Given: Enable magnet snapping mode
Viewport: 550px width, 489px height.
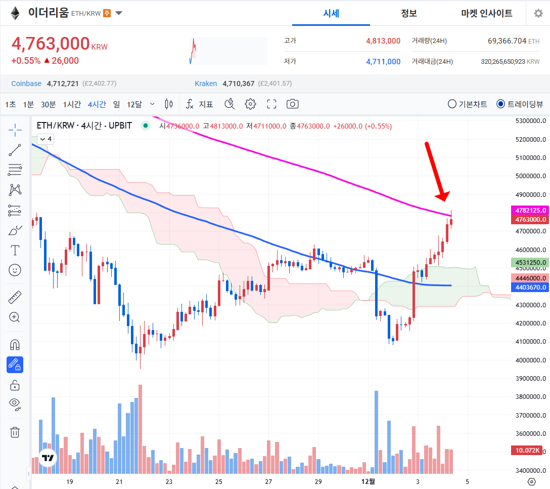Looking at the screenshot, I should [15, 344].
